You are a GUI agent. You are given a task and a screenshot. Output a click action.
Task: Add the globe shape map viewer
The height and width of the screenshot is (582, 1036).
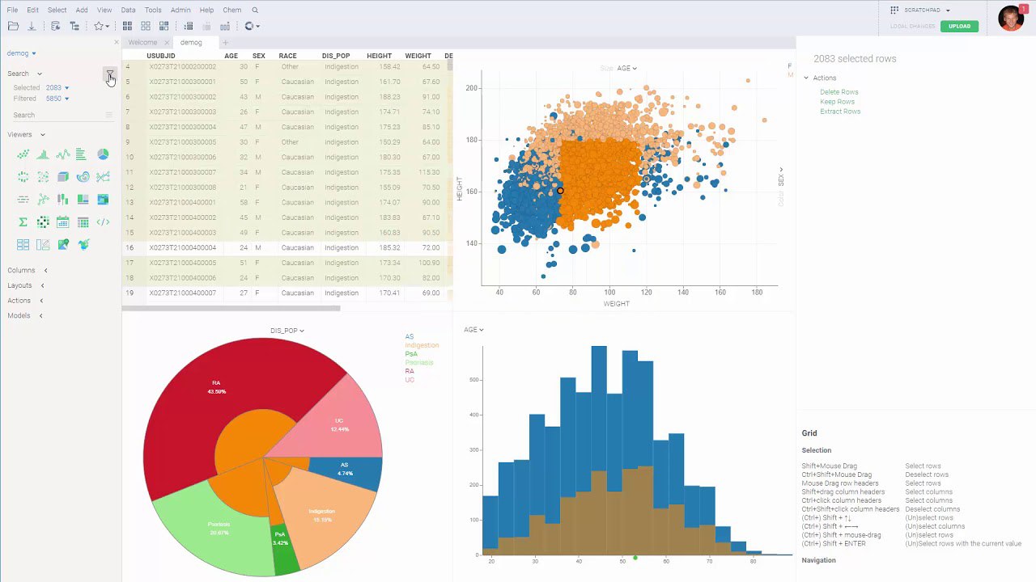click(x=83, y=244)
